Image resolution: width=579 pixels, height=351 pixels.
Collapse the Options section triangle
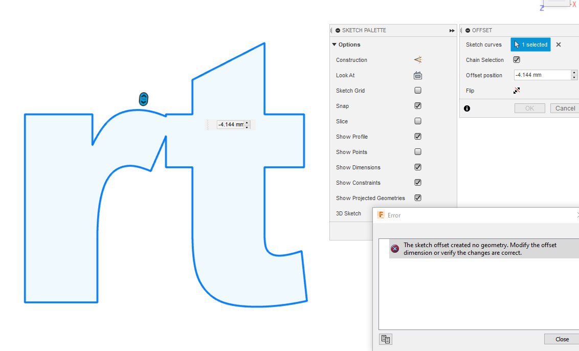pyautogui.click(x=334, y=45)
